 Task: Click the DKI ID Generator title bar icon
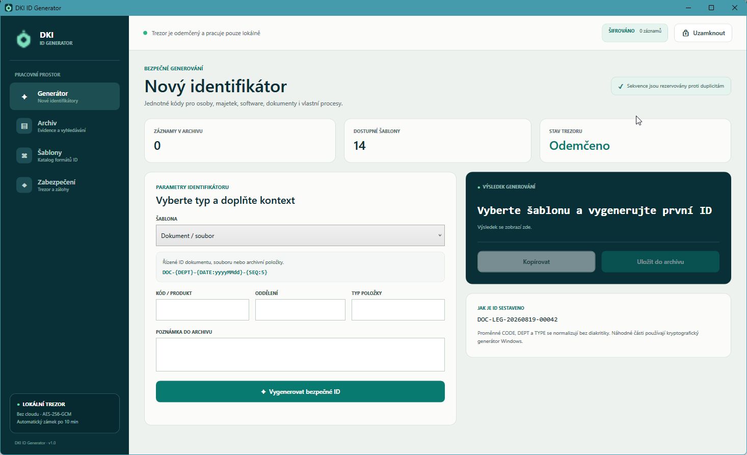8,8
